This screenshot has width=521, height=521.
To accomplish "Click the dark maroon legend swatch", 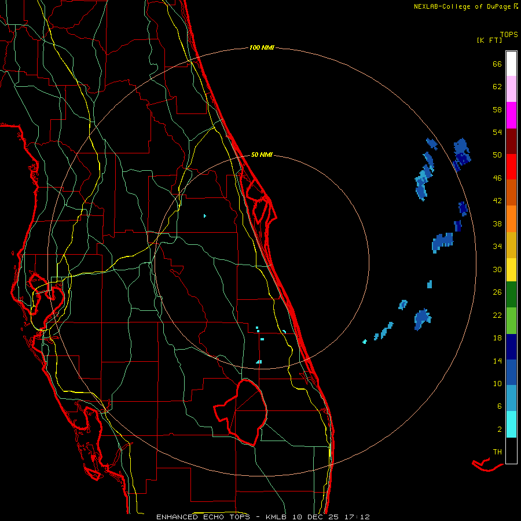I will click(511, 141).
